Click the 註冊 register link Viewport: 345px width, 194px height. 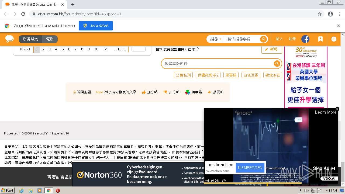click(292, 39)
